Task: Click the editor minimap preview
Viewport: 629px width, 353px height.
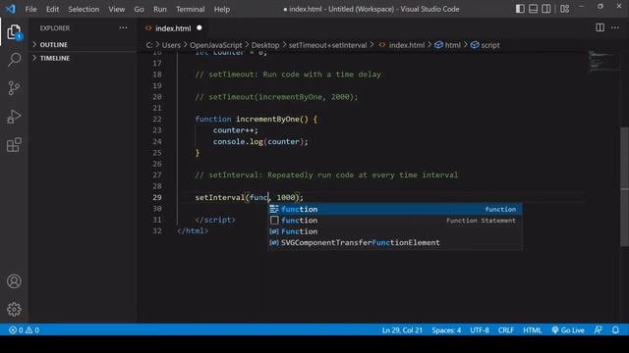Action: click(x=603, y=62)
